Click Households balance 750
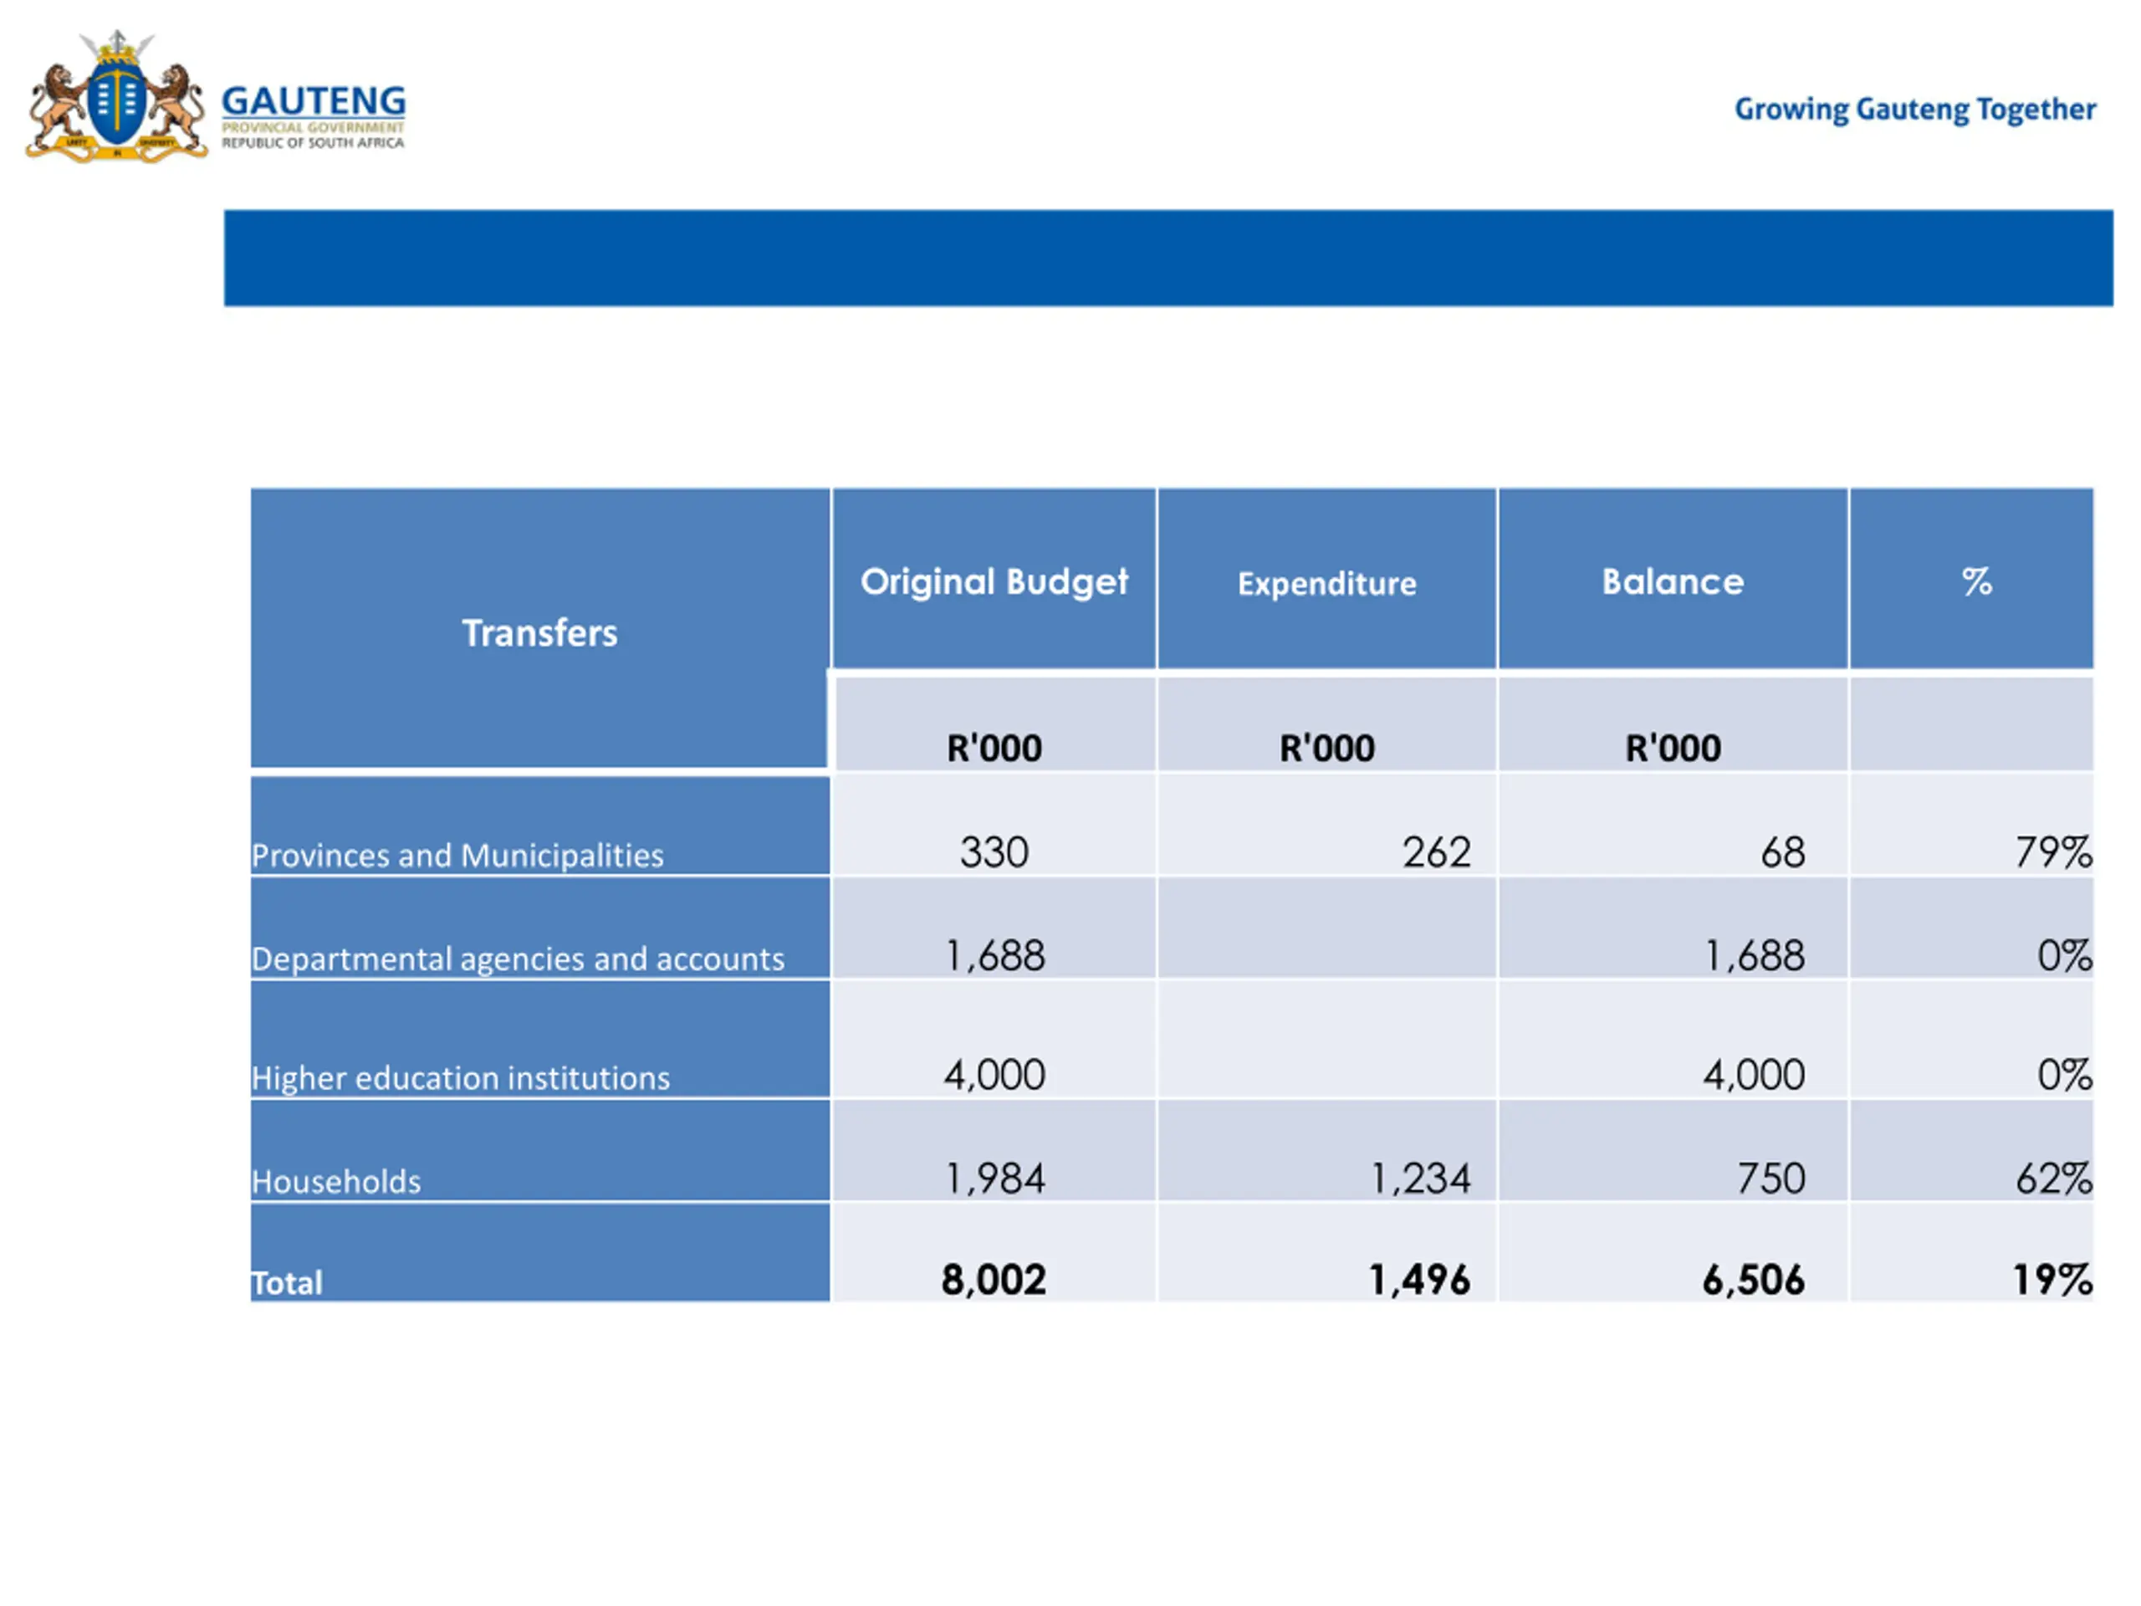The height and width of the screenshot is (1606, 2141). point(1771,1179)
